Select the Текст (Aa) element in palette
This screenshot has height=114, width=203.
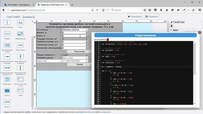(x=20, y=22)
